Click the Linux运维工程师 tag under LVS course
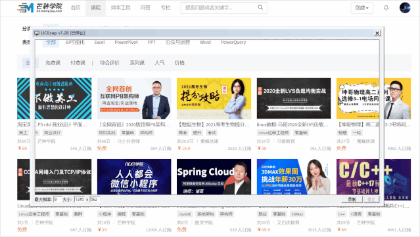Image resolution: width=420 pixels, height=237 pixels. pos(273,133)
